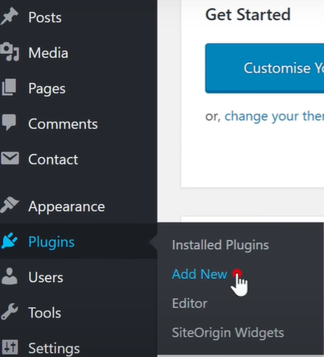Click the Tools wrench icon
The width and height of the screenshot is (324, 357).
click(x=10, y=312)
